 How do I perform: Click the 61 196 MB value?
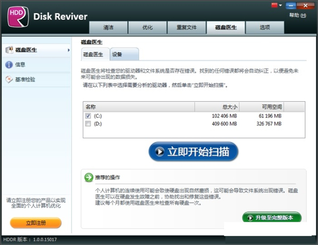coord(270,116)
